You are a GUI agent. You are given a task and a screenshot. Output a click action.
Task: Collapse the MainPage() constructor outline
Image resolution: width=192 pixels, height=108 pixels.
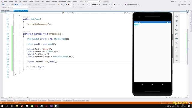pos(13,19)
